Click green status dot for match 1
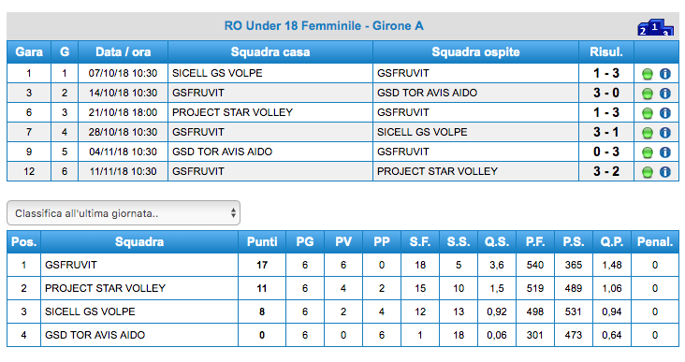Screen dimensions: 685x362 point(648,74)
